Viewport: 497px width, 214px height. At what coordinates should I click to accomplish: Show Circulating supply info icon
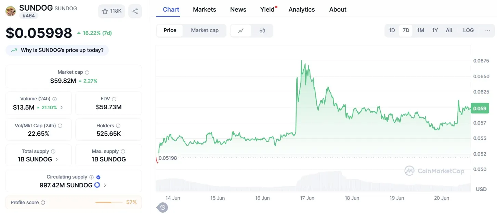(x=91, y=177)
